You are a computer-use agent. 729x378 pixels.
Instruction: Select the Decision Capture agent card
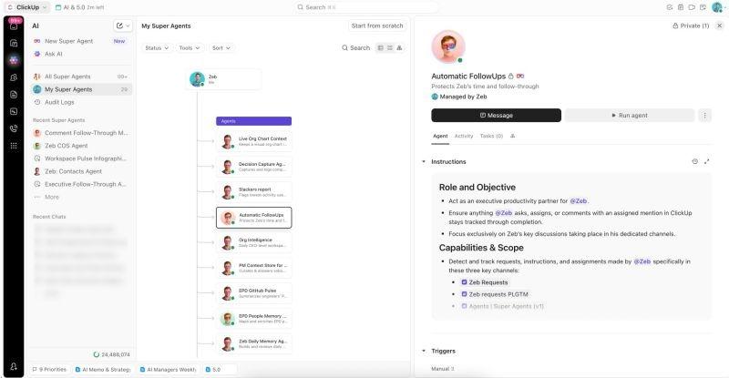click(254, 167)
